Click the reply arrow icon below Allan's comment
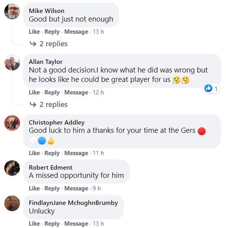Viewport: 226px width, 228px height. 33,105
